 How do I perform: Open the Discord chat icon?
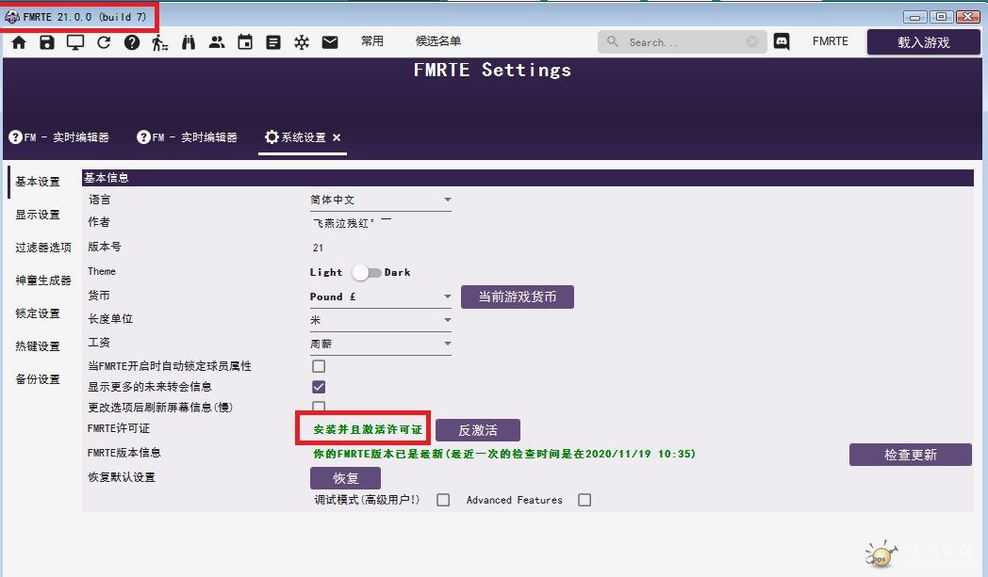(x=782, y=41)
